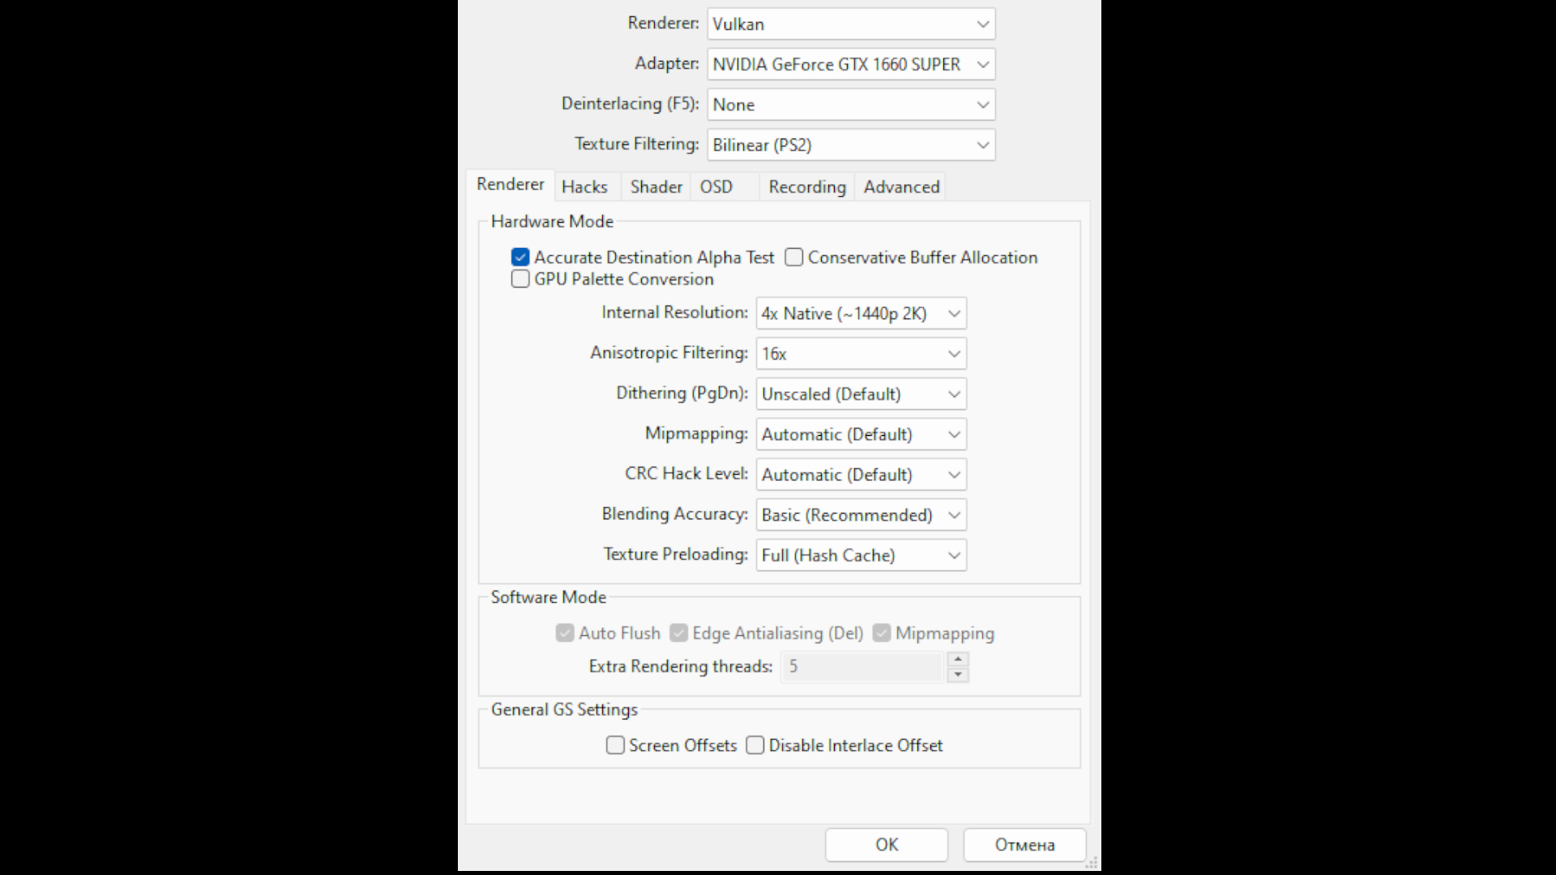Image resolution: width=1556 pixels, height=875 pixels.
Task: Enable Screen Offsets
Action: pos(615,745)
